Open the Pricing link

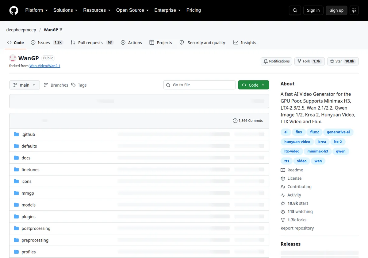194,10
